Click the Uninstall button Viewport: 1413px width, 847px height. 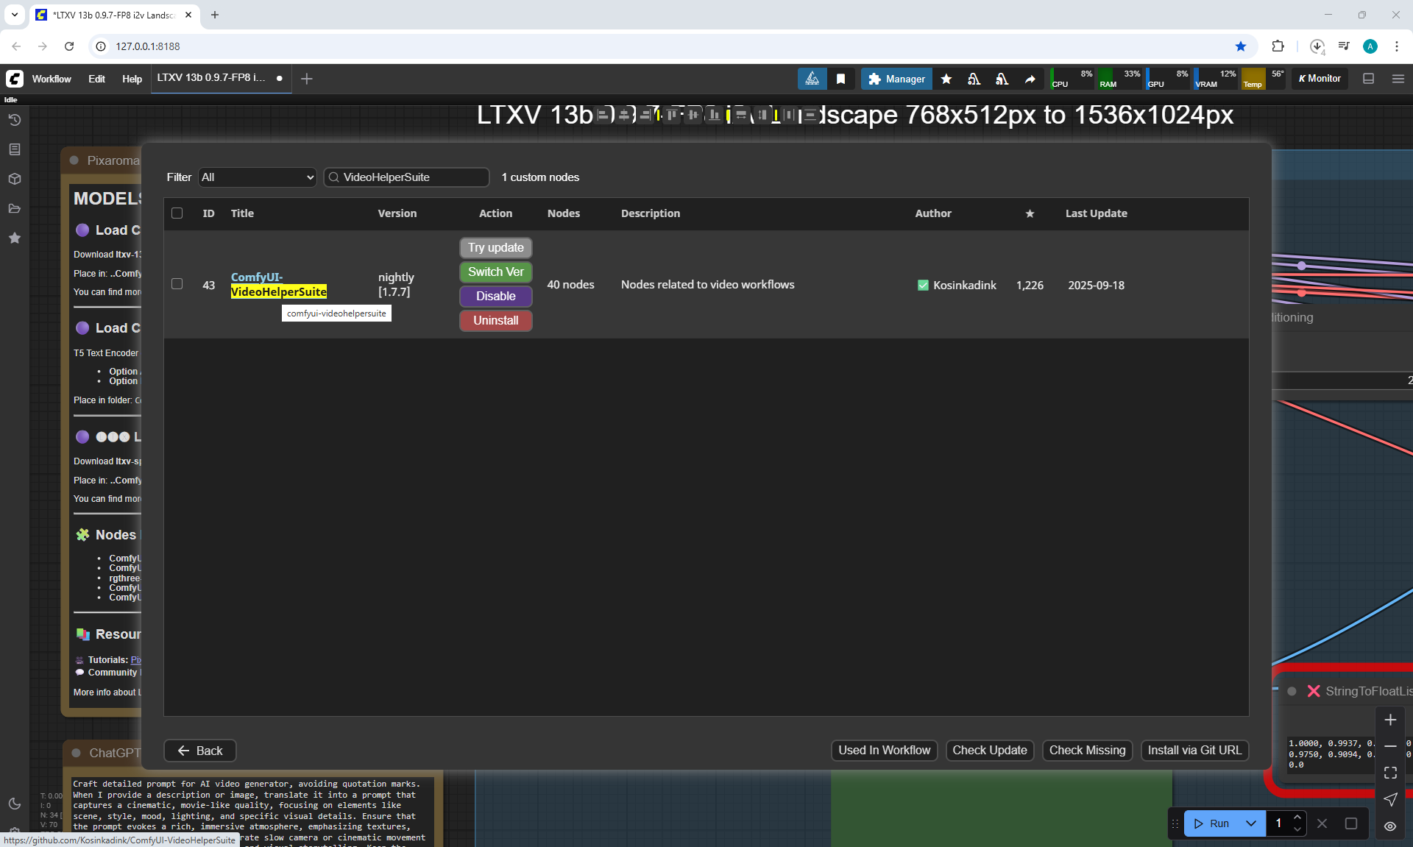(x=495, y=321)
